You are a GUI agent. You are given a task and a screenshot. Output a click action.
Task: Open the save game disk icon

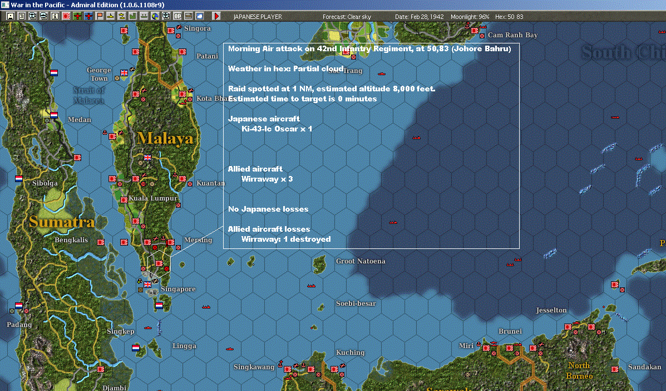click(11, 16)
